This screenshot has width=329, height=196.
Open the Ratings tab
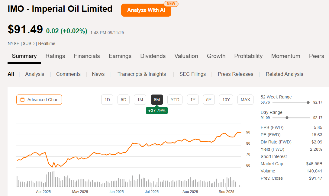click(x=55, y=56)
